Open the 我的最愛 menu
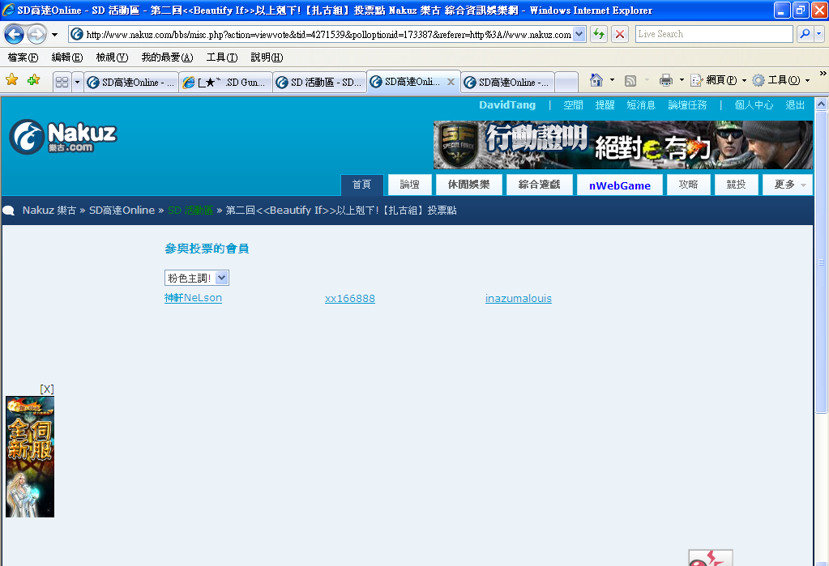The height and width of the screenshot is (566, 829). (x=167, y=57)
